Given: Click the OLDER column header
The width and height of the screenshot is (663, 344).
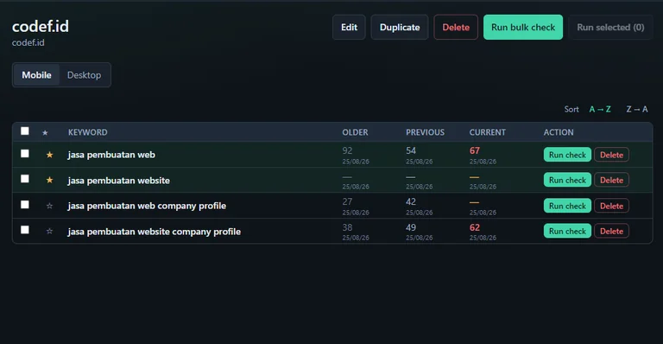Looking at the screenshot, I should point(355,132).
